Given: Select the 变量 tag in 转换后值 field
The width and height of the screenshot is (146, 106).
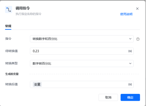Looking at the screenshot, I should click(37, 84).
